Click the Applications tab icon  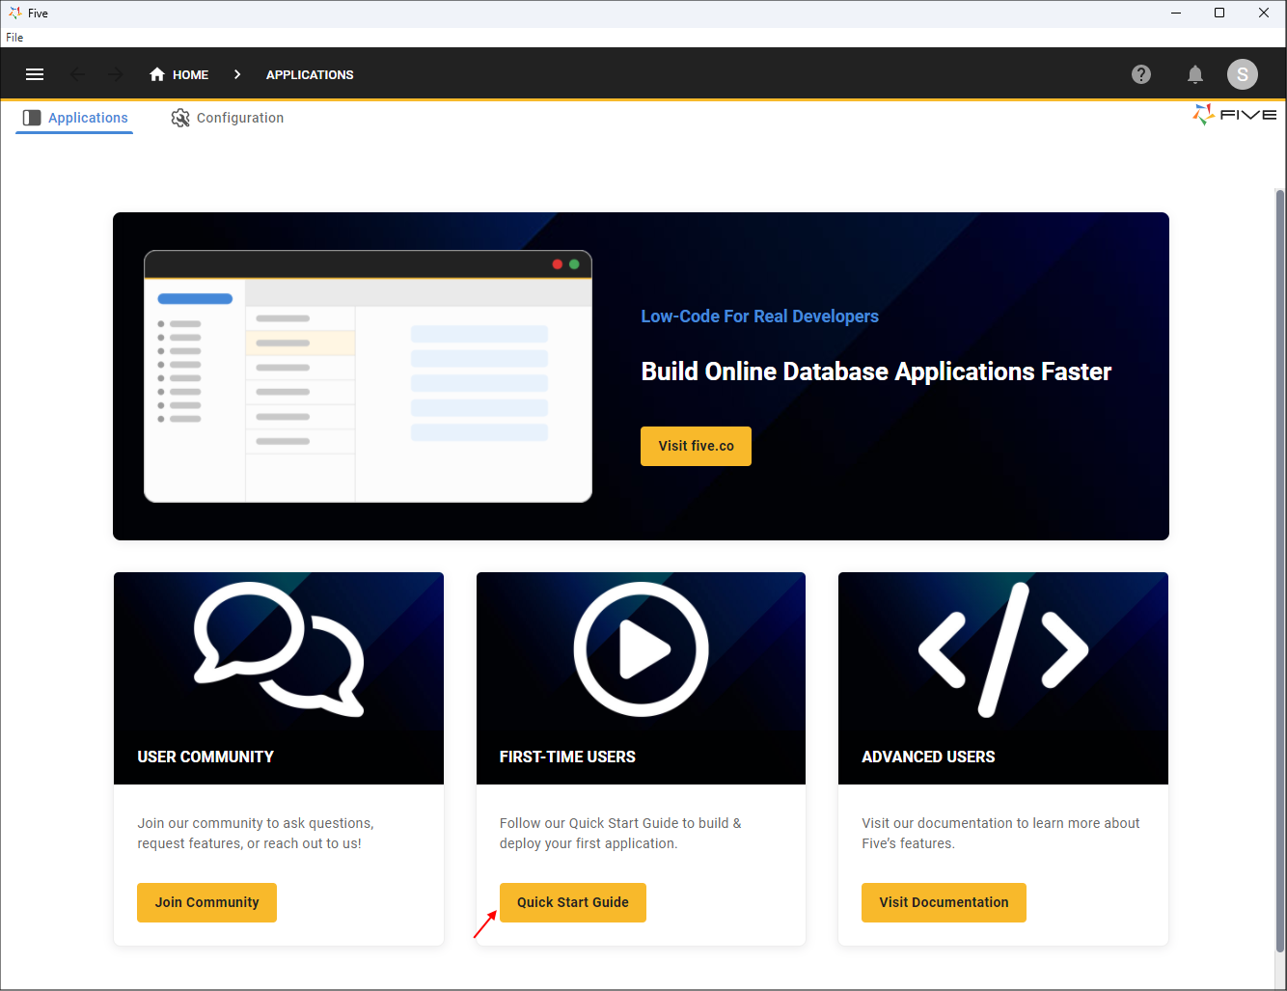[x=32, y=118]
